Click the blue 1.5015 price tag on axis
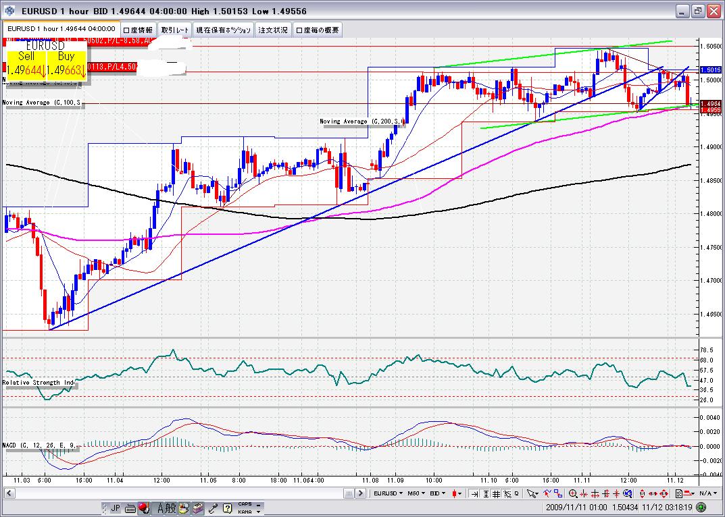 711,70
